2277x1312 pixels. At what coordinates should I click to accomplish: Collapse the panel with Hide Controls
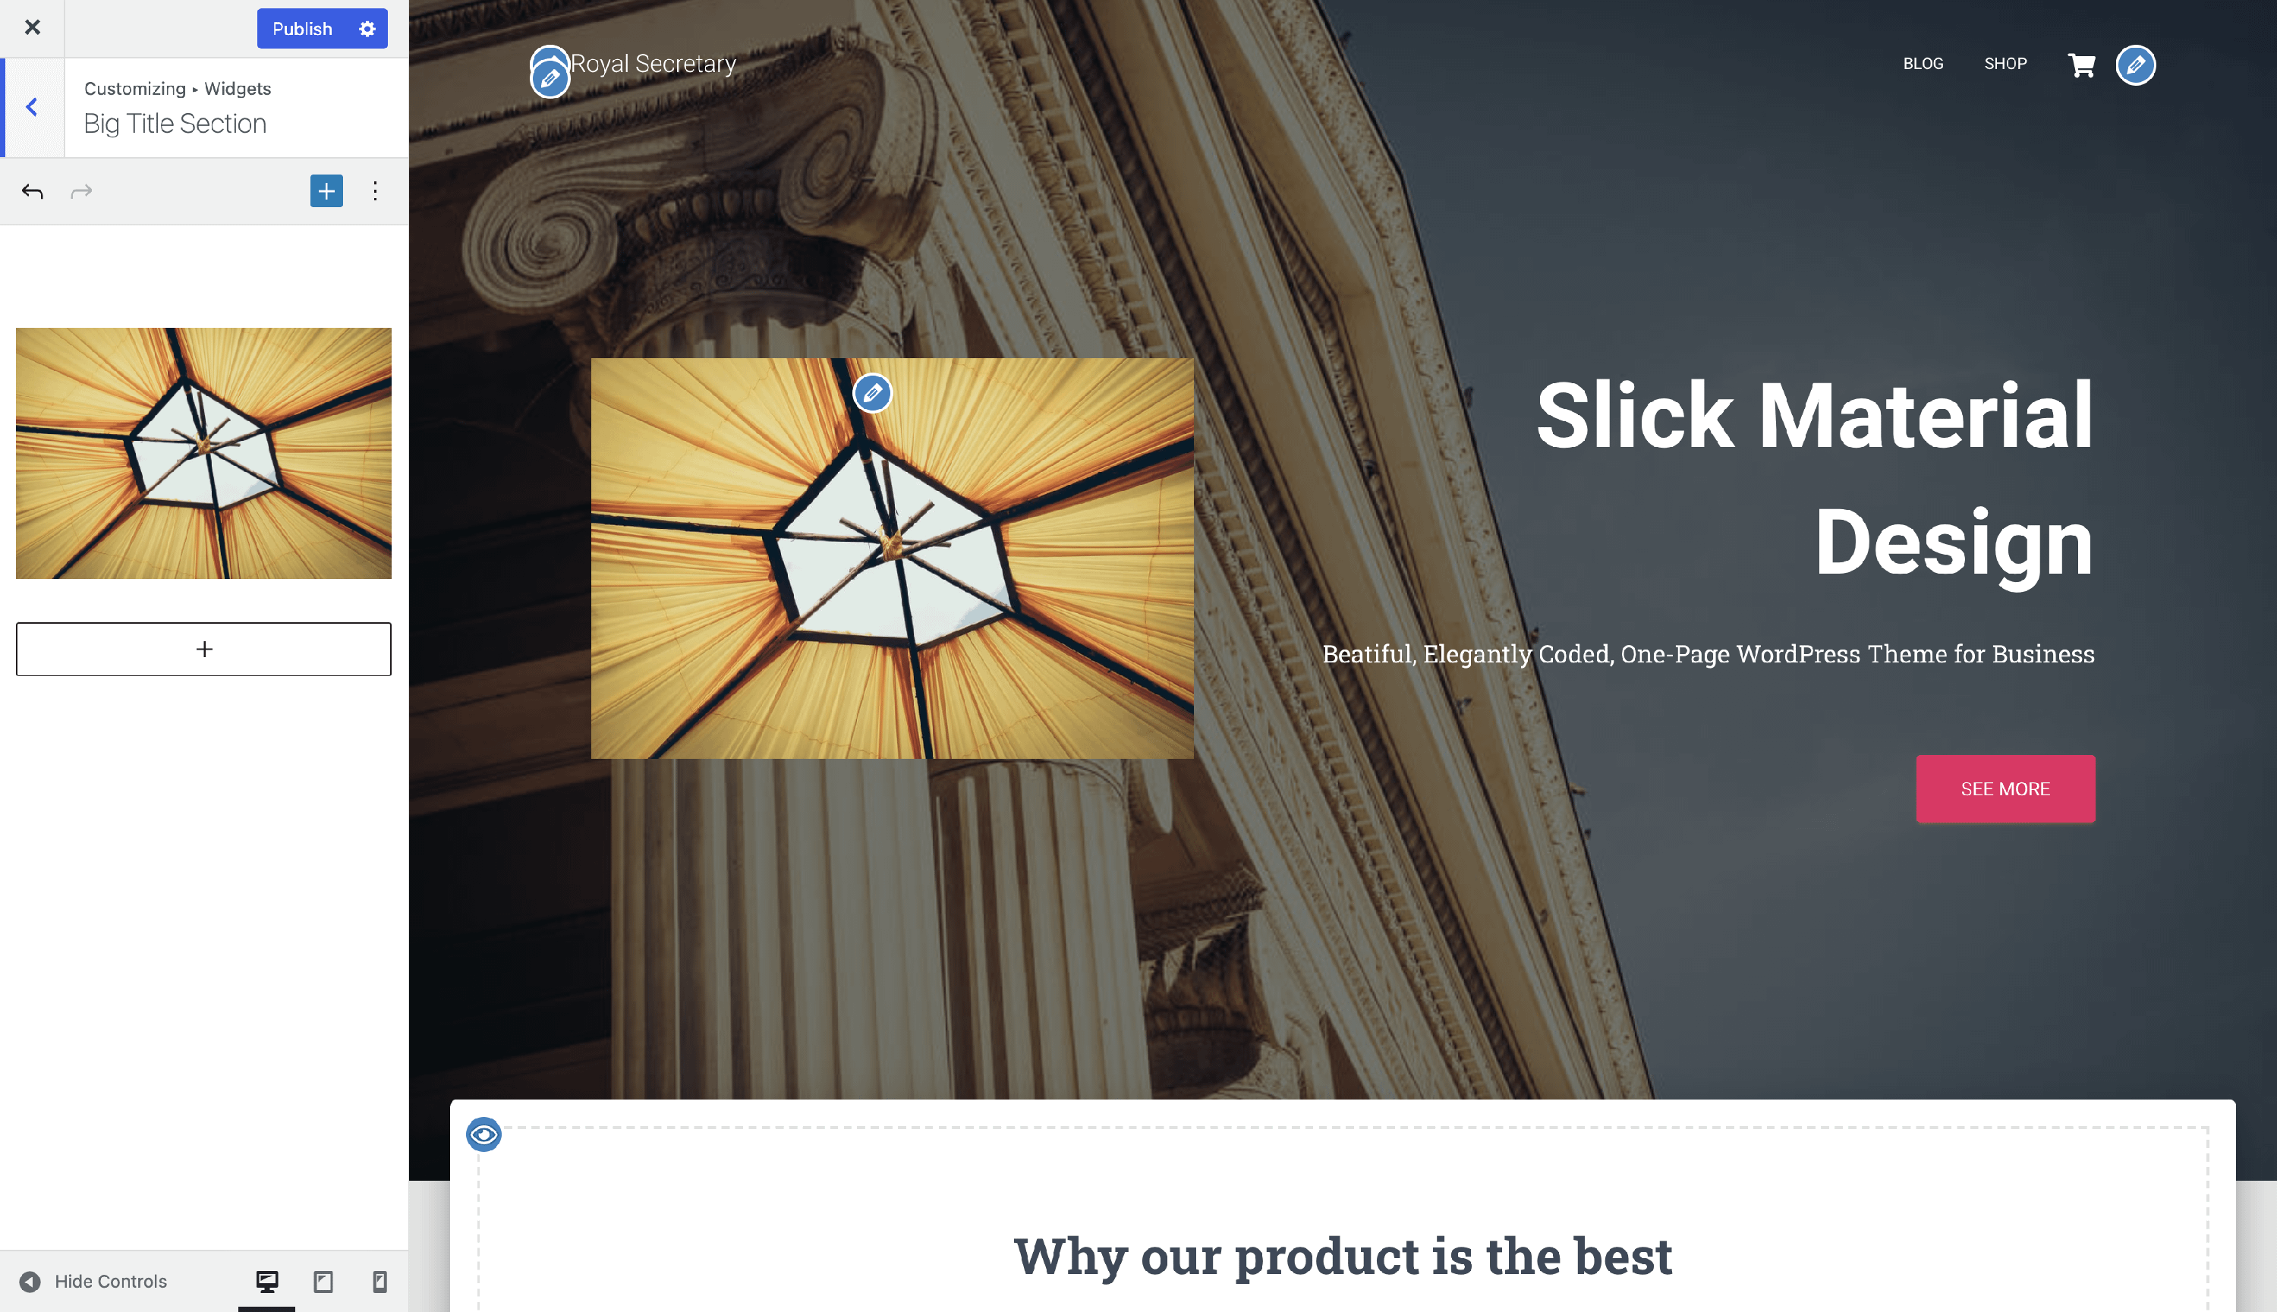93,1282
